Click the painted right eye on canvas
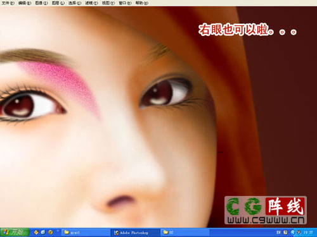The image size is (317, 237). tap(166, 93)
